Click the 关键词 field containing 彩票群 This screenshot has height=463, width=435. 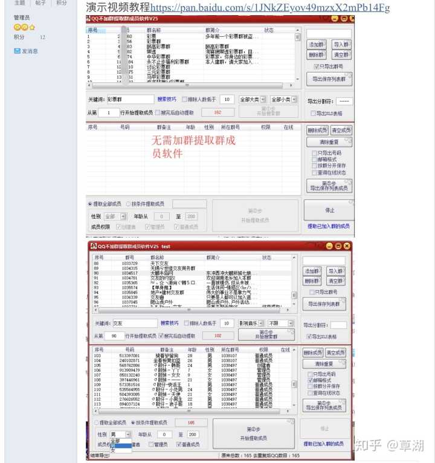point(130,99)
